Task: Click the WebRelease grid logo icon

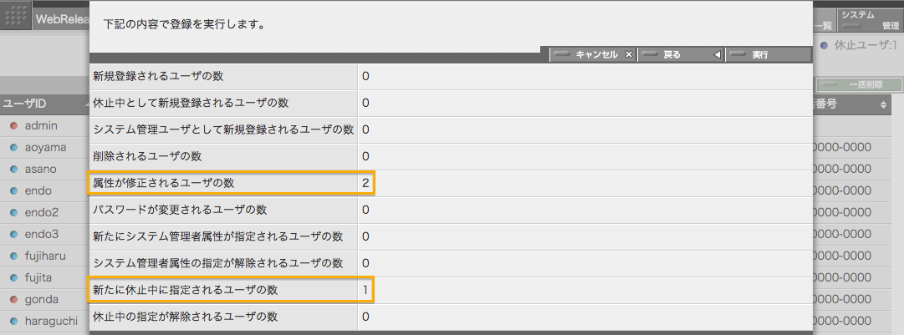Action: click(18, 18)
